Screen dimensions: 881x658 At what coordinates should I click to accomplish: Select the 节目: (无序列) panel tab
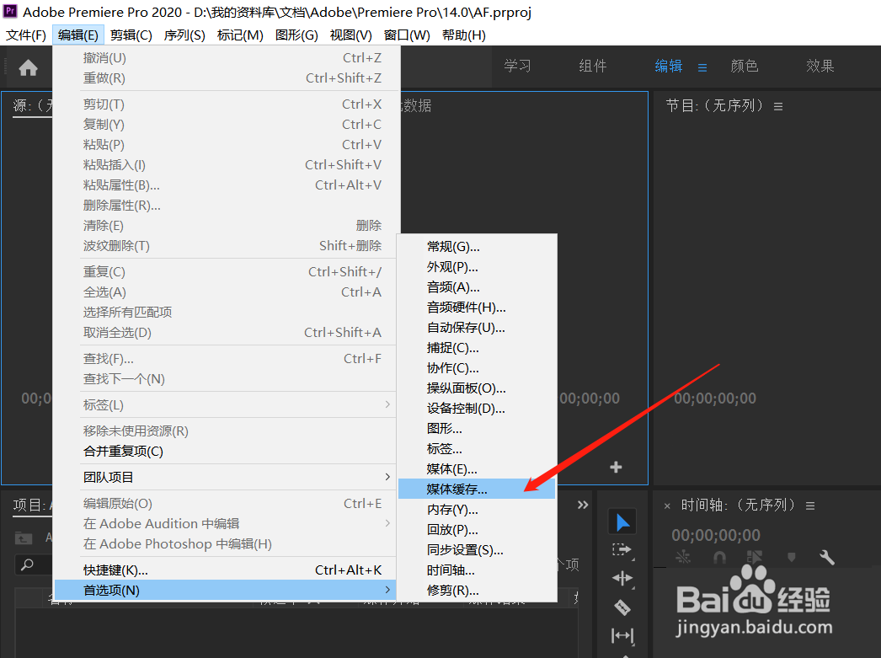pyautogui.click(x=715, y=105)
